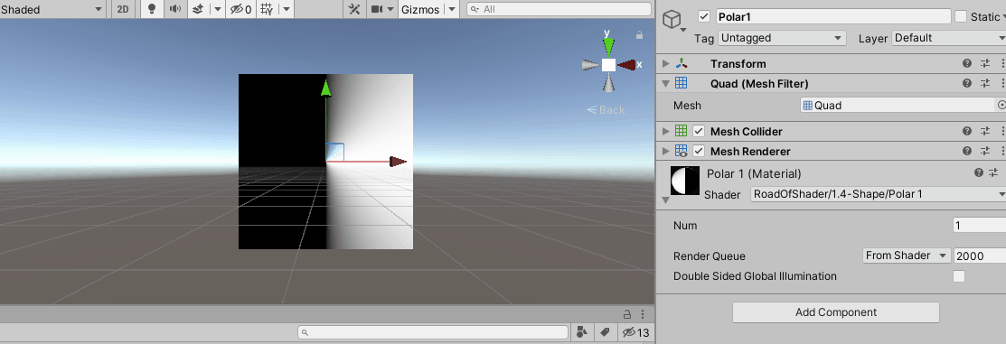
Task: Expand the Mesh Renderer component
Action: [x=665, y=151]
